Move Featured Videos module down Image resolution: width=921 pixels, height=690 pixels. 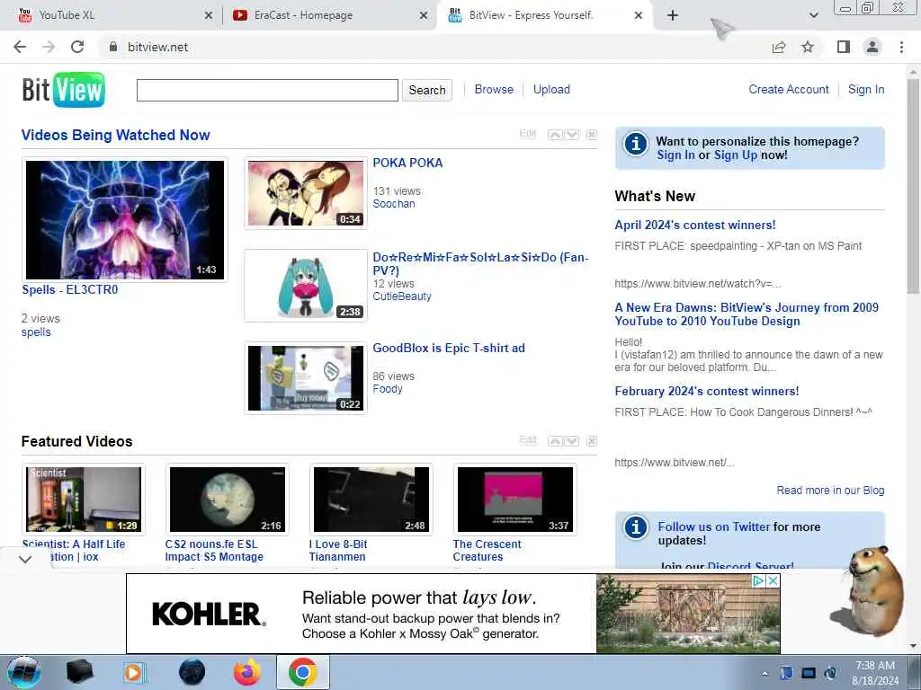(572, 440)
